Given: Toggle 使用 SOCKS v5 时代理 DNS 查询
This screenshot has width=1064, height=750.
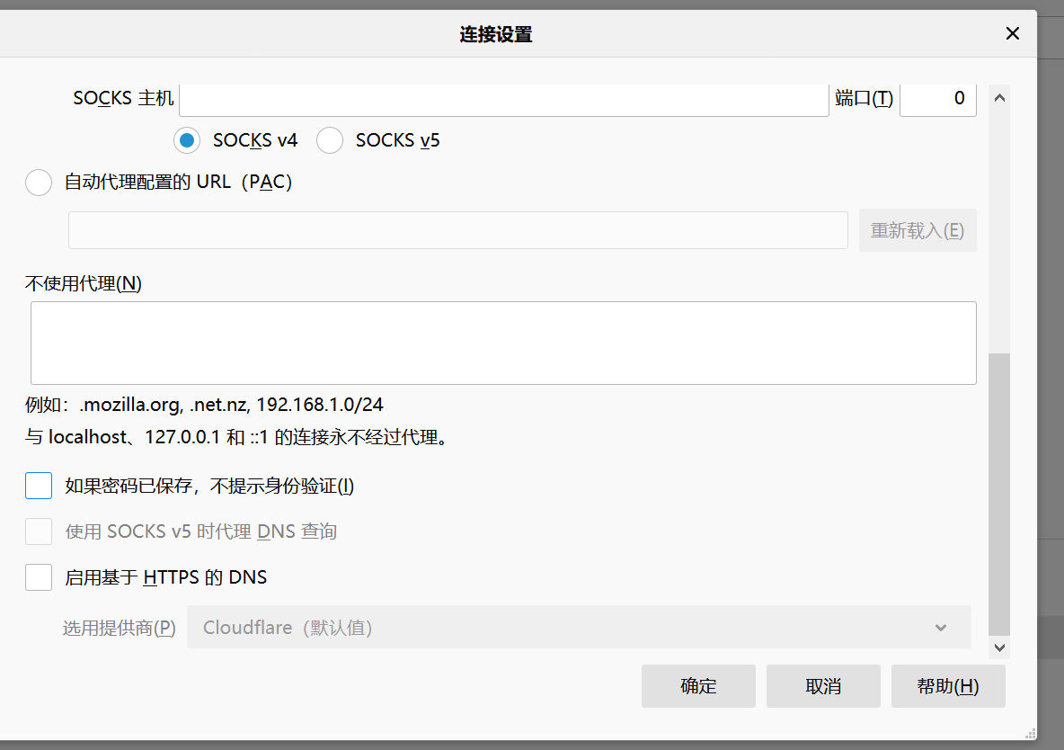Looking at the screenshot, I should [x=39, y=531].
